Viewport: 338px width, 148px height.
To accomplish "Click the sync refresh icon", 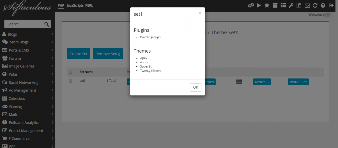I will [315, 6].
